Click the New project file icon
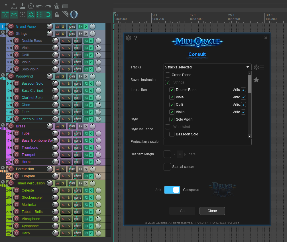This screenshot has width=287, height=242. tap(5, 6)
